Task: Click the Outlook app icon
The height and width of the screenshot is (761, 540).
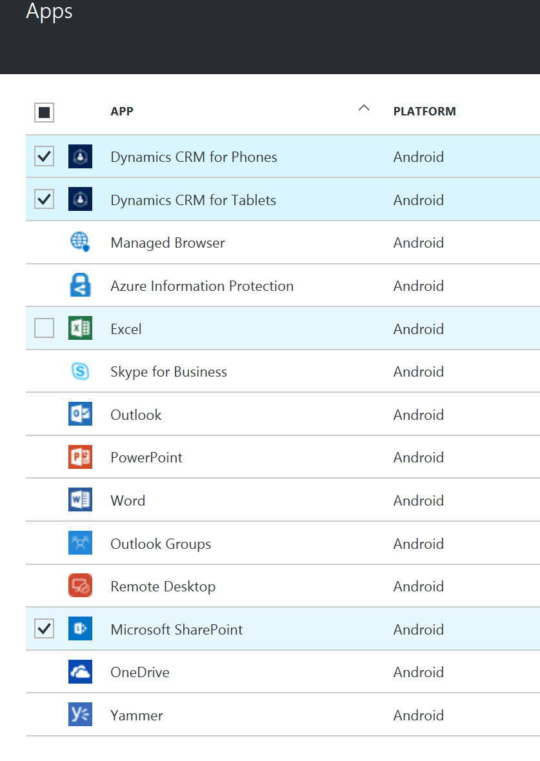Action: (x=80, y=414)
